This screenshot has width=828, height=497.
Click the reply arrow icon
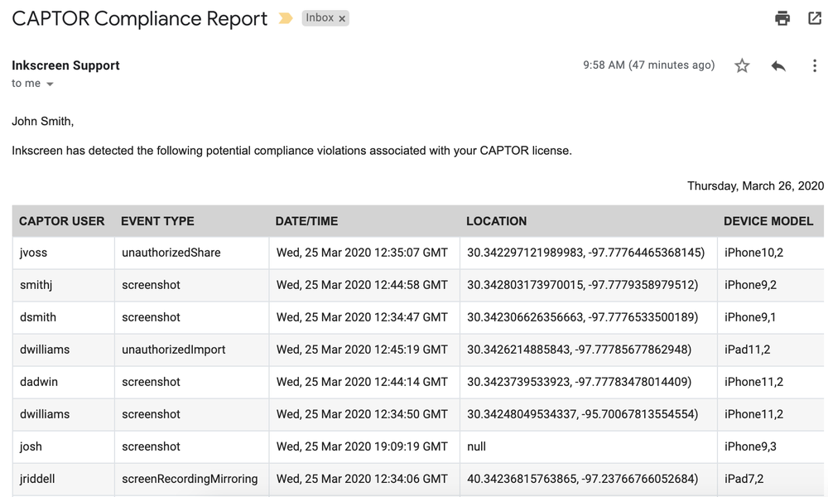click(778, 65)
